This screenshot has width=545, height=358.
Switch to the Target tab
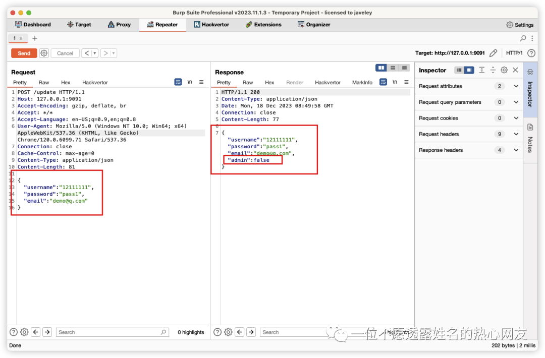coord(79,25)
